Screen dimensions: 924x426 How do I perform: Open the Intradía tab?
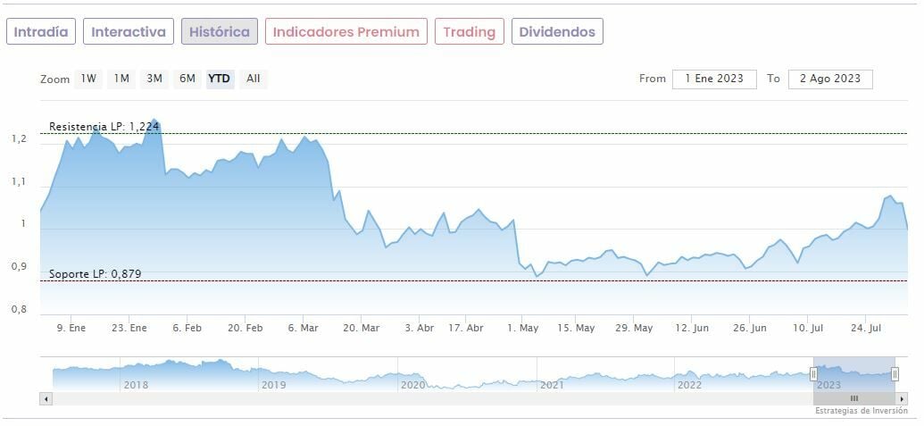tap(41, 32)
